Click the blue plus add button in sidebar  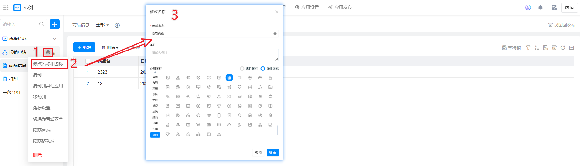tap(54, 24)
